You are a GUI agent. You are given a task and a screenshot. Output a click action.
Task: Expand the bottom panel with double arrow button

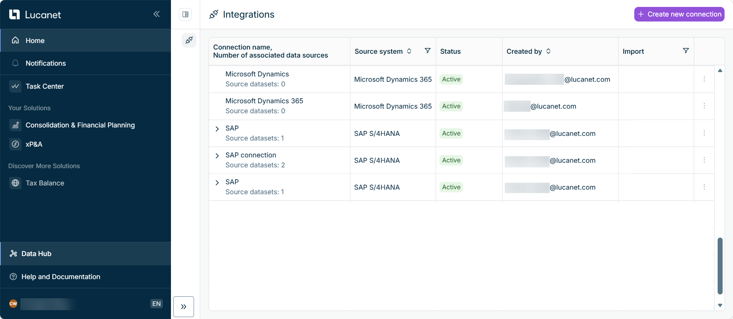click(184, 307)
